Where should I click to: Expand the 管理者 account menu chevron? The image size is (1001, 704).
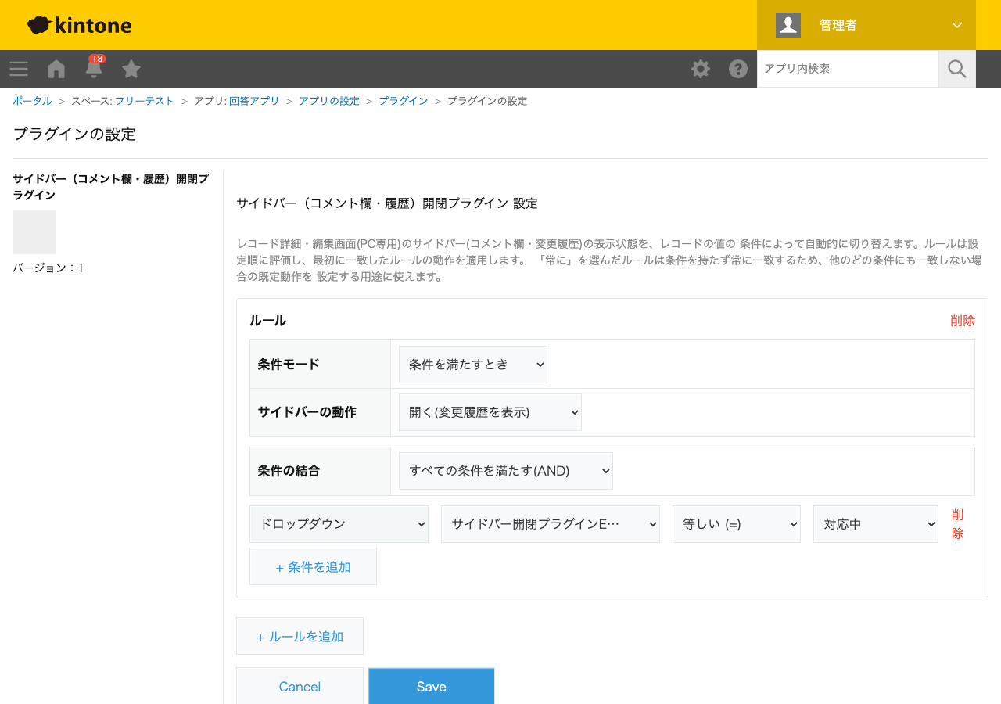tap(957, 25)
